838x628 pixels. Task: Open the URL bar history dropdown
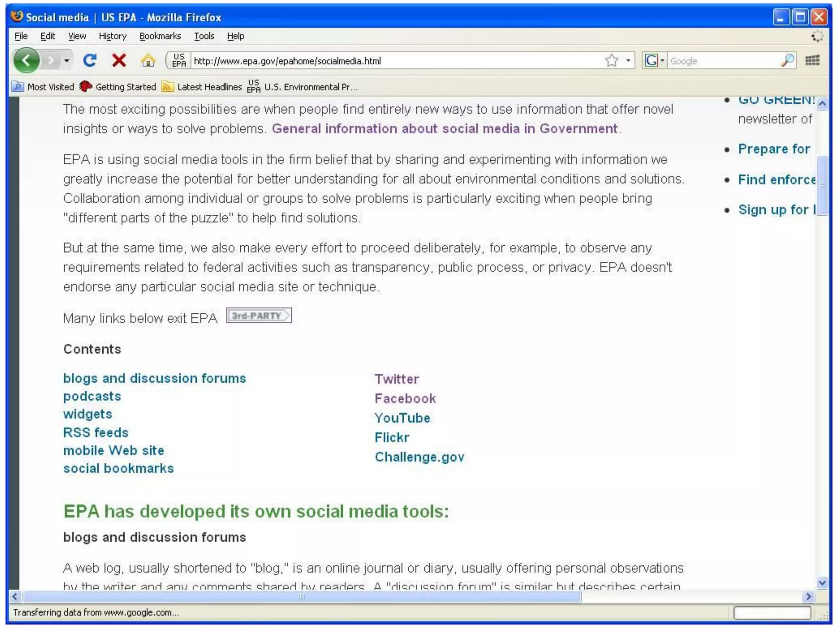pyautogui.click(x=628, y=61)
